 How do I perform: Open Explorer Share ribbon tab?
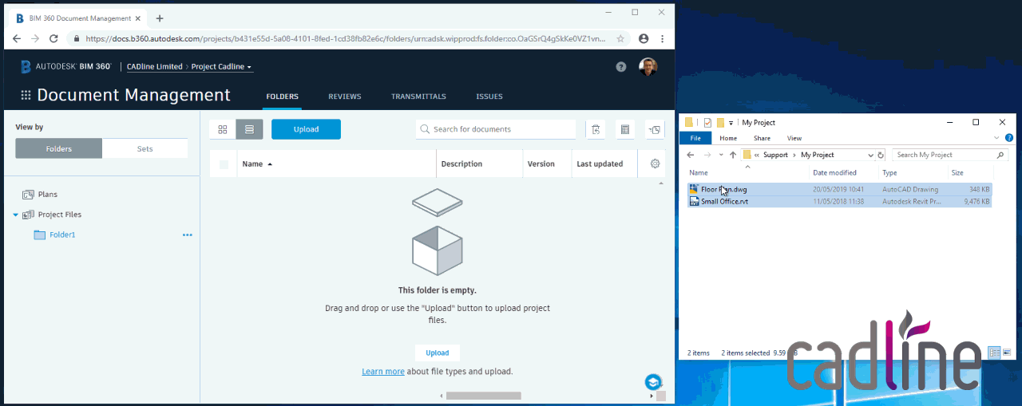(x=762, y=138)
